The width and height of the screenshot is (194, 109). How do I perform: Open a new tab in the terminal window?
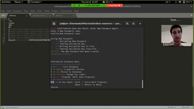pyautogui.click(x=54, y=24)
